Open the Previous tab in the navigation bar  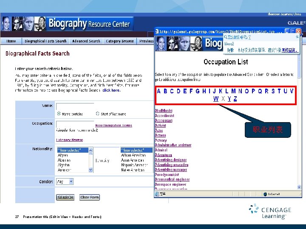click(146, 41)
